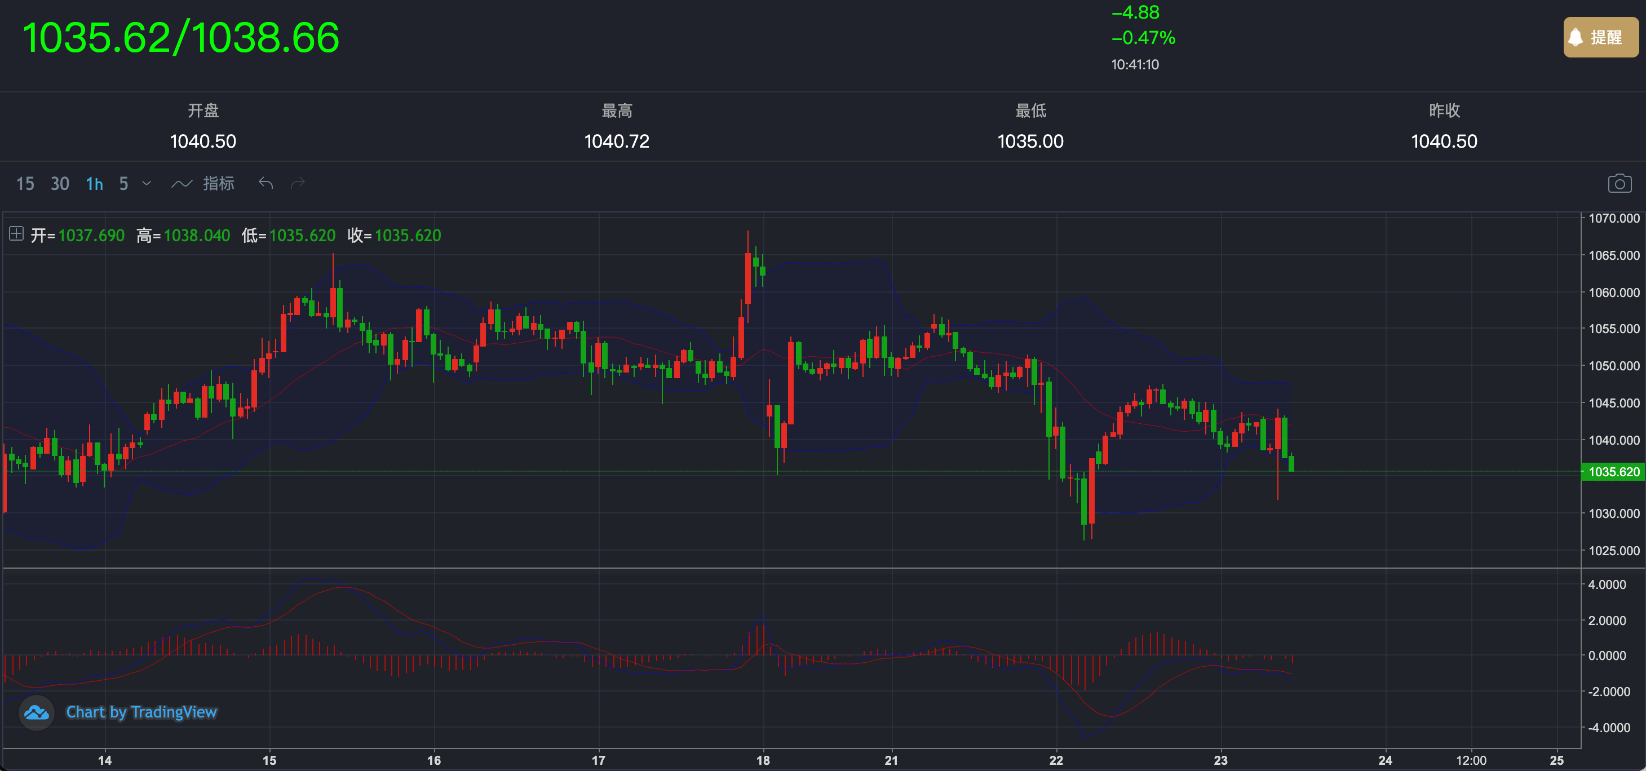The image size is (1646, 771).
Task: Take a chart snapshot with camera icon
Action: point(1619,184)
